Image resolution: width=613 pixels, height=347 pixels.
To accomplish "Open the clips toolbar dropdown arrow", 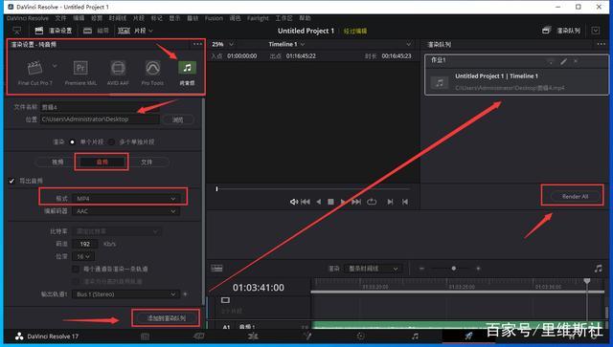I will pos(151,31).
